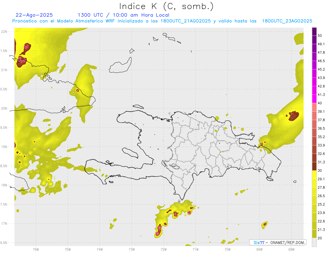The width and height of the screenshot is (327, 253).
Task: Click the legend value '39.1'
Action: click(321, 111)
